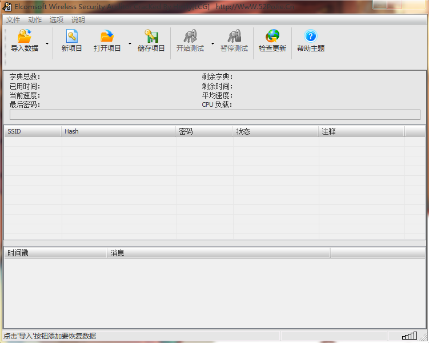Click the progress bar under 最后密码

[x=215, y=115]
